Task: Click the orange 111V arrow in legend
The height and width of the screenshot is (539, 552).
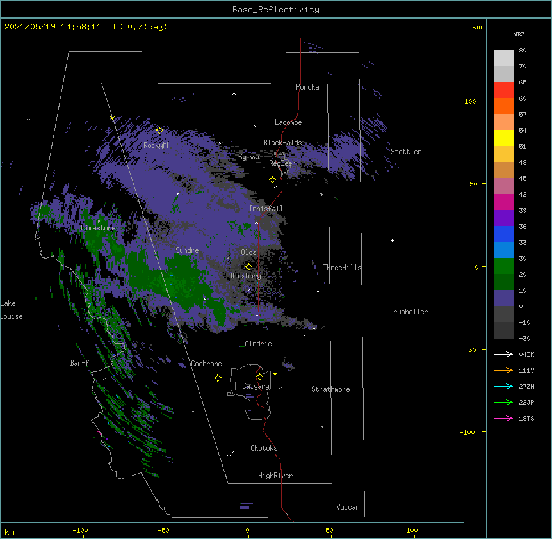Action: 503,370
